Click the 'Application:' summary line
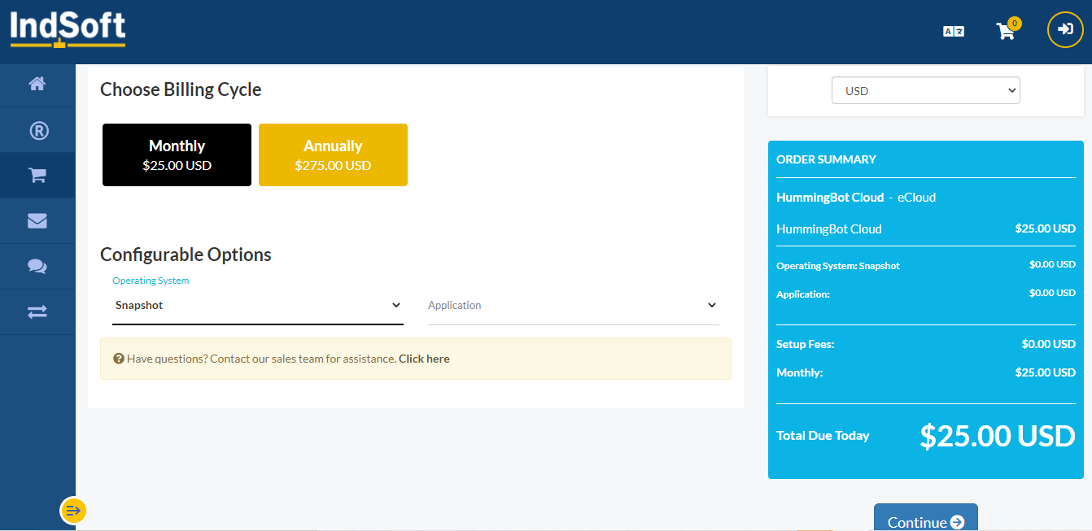Image resolution: width=1092 pixels, height=531 pixels. pyautogui.click(x=803, y=294)
